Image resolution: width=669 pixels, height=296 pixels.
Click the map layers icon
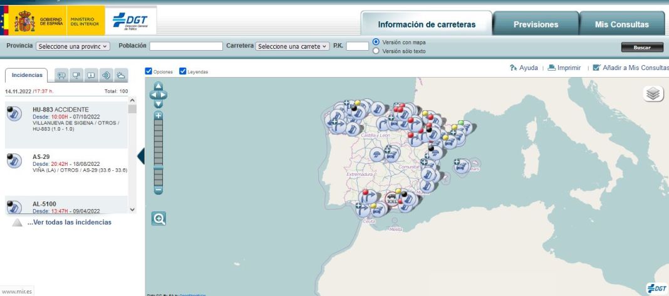pyautogui.click(x=653, y=93)
